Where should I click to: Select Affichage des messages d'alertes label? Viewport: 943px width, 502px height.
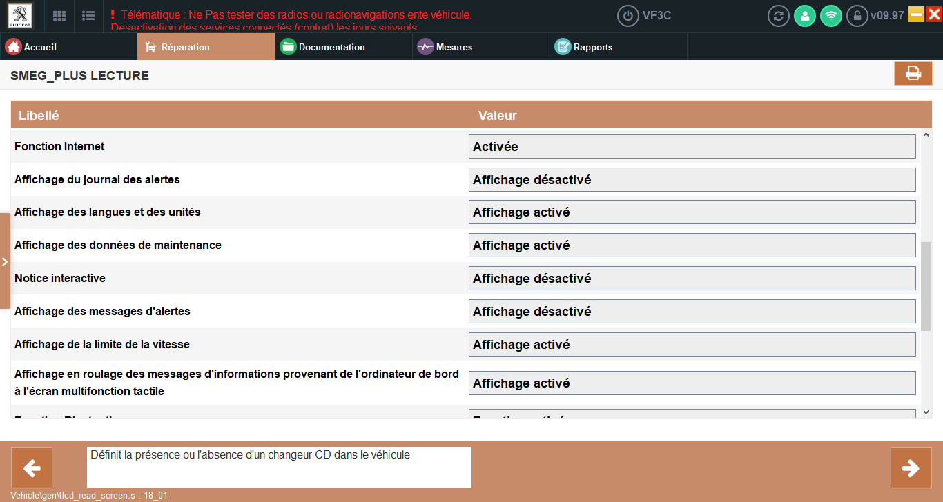point(102,312)
